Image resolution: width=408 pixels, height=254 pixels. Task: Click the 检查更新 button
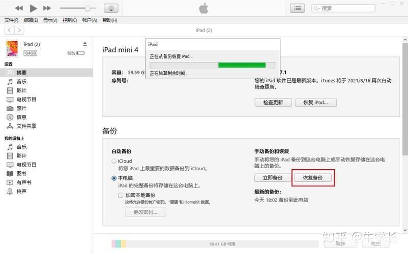(x=273, y=103)
